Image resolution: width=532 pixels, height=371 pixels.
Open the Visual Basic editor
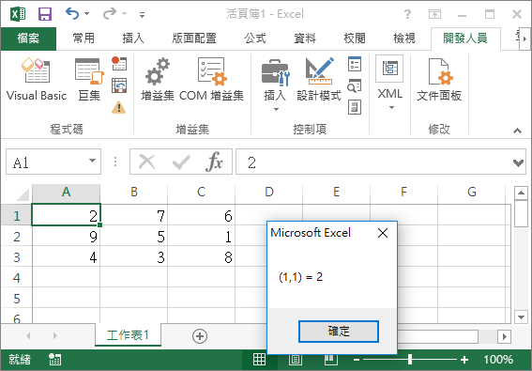37,79
